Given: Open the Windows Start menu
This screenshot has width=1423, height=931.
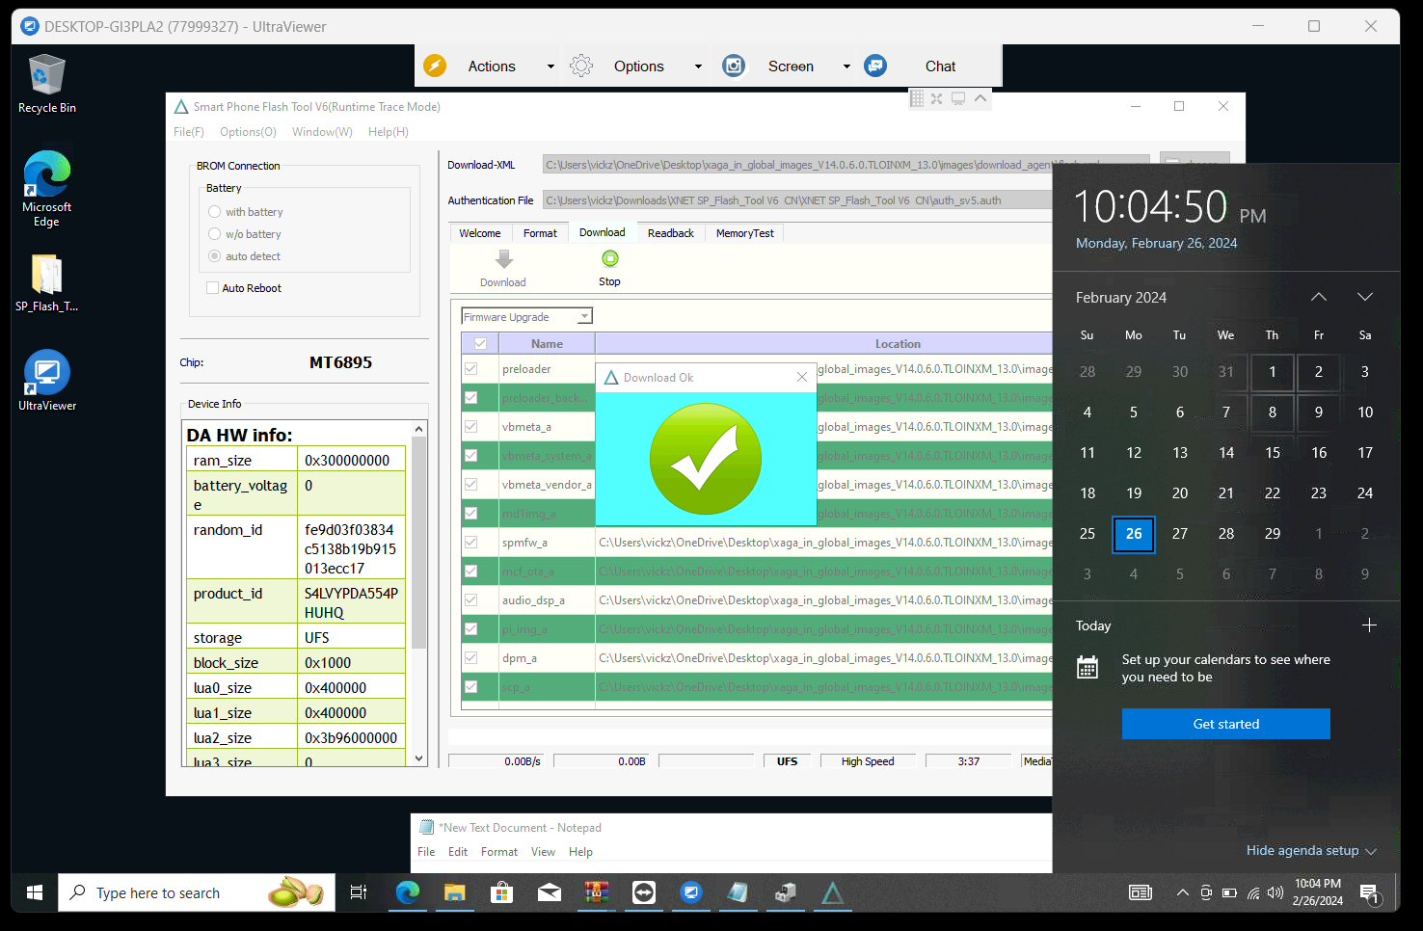Looking at the screenshot, I should [x=35, y=893].
